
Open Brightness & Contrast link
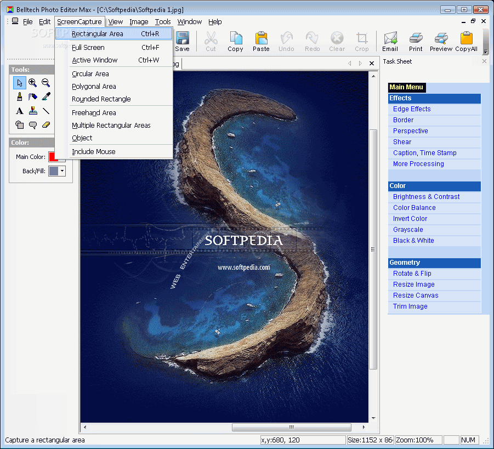pyautogui.click(x=426, y=197)
